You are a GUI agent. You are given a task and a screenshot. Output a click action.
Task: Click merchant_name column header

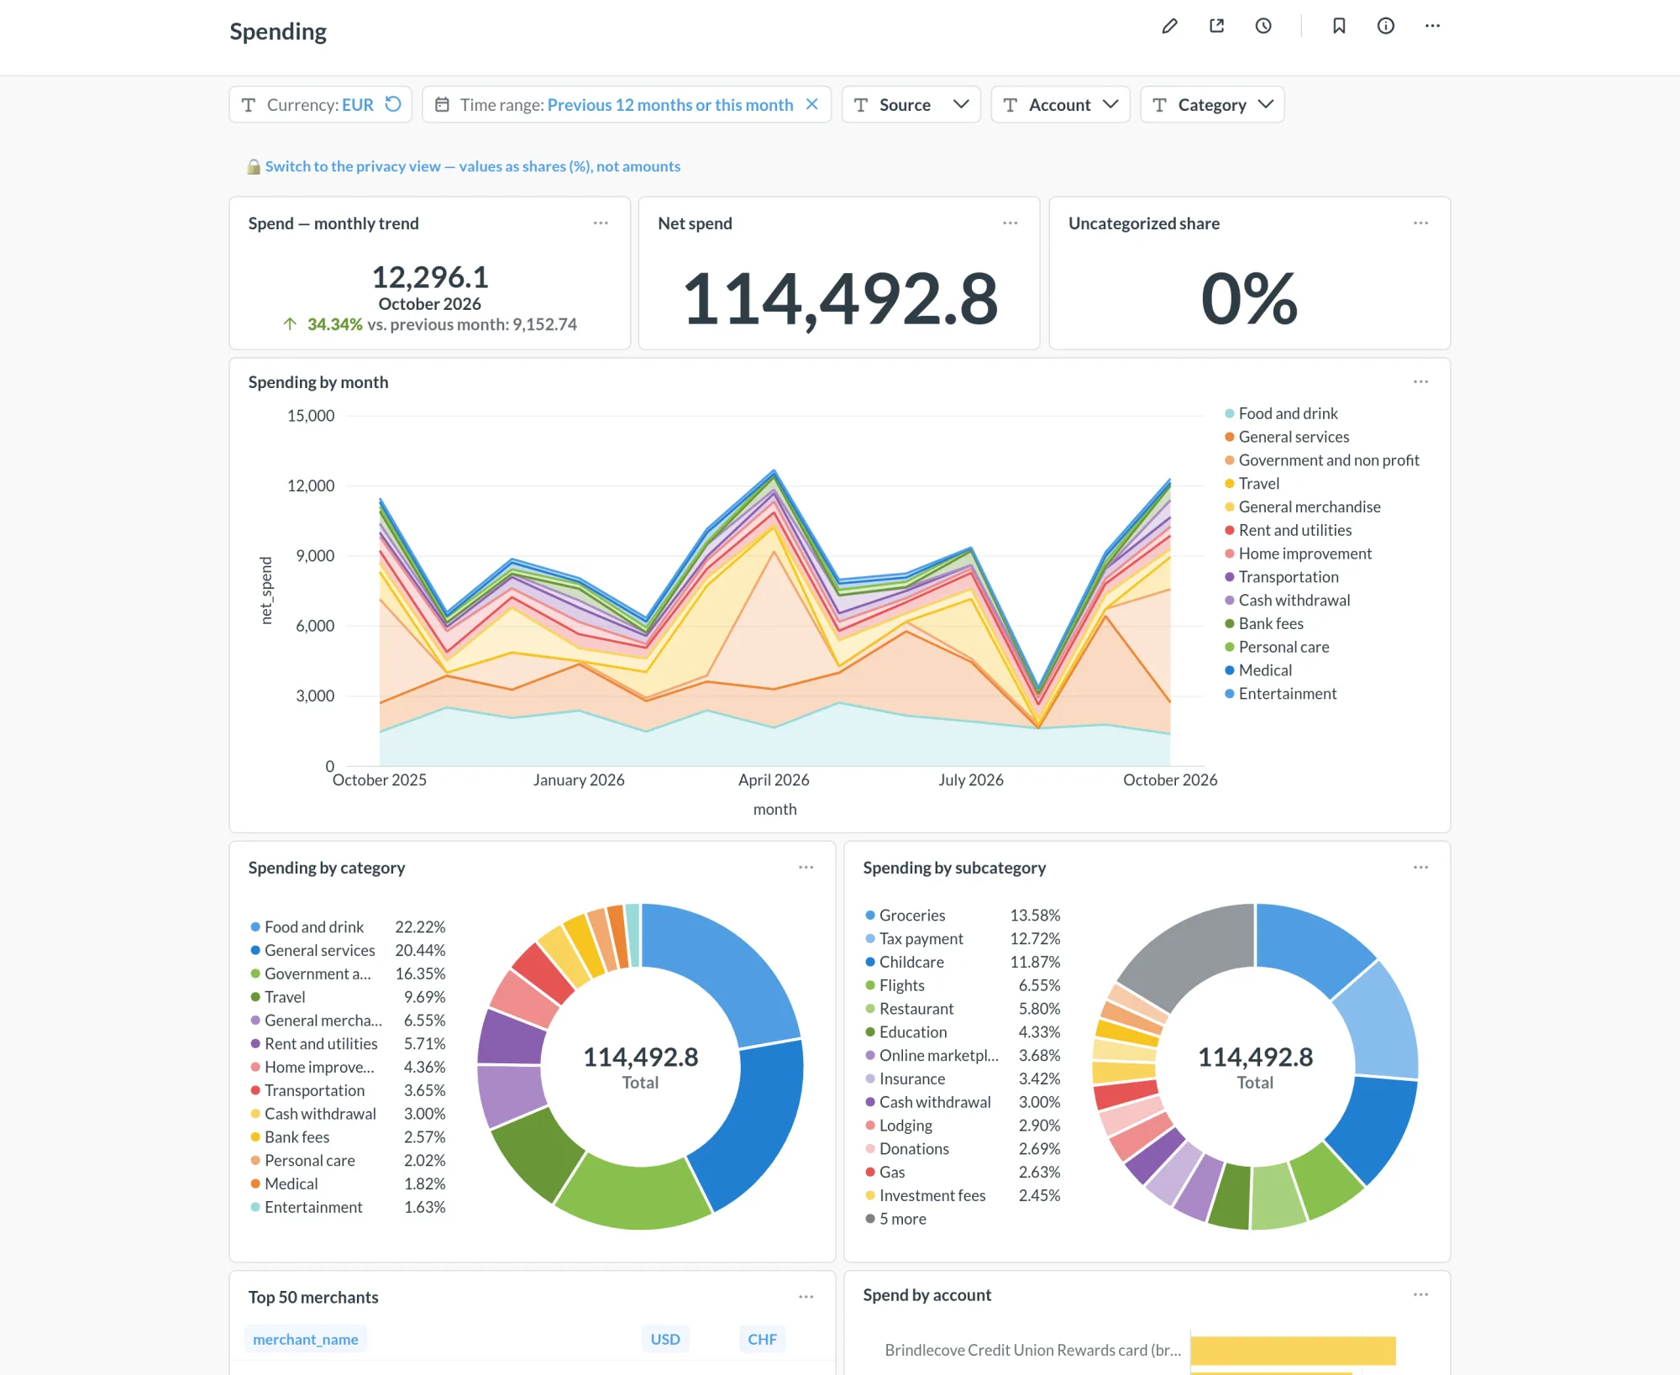pos(306,1340)
